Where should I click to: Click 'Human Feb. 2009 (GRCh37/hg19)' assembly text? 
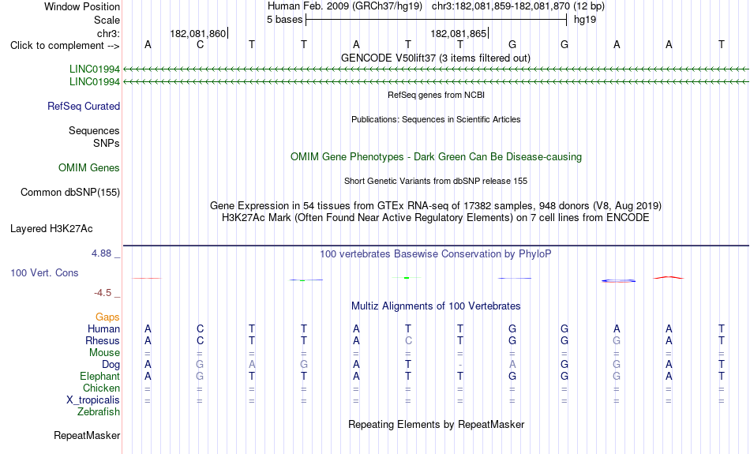tap(345, 6)
